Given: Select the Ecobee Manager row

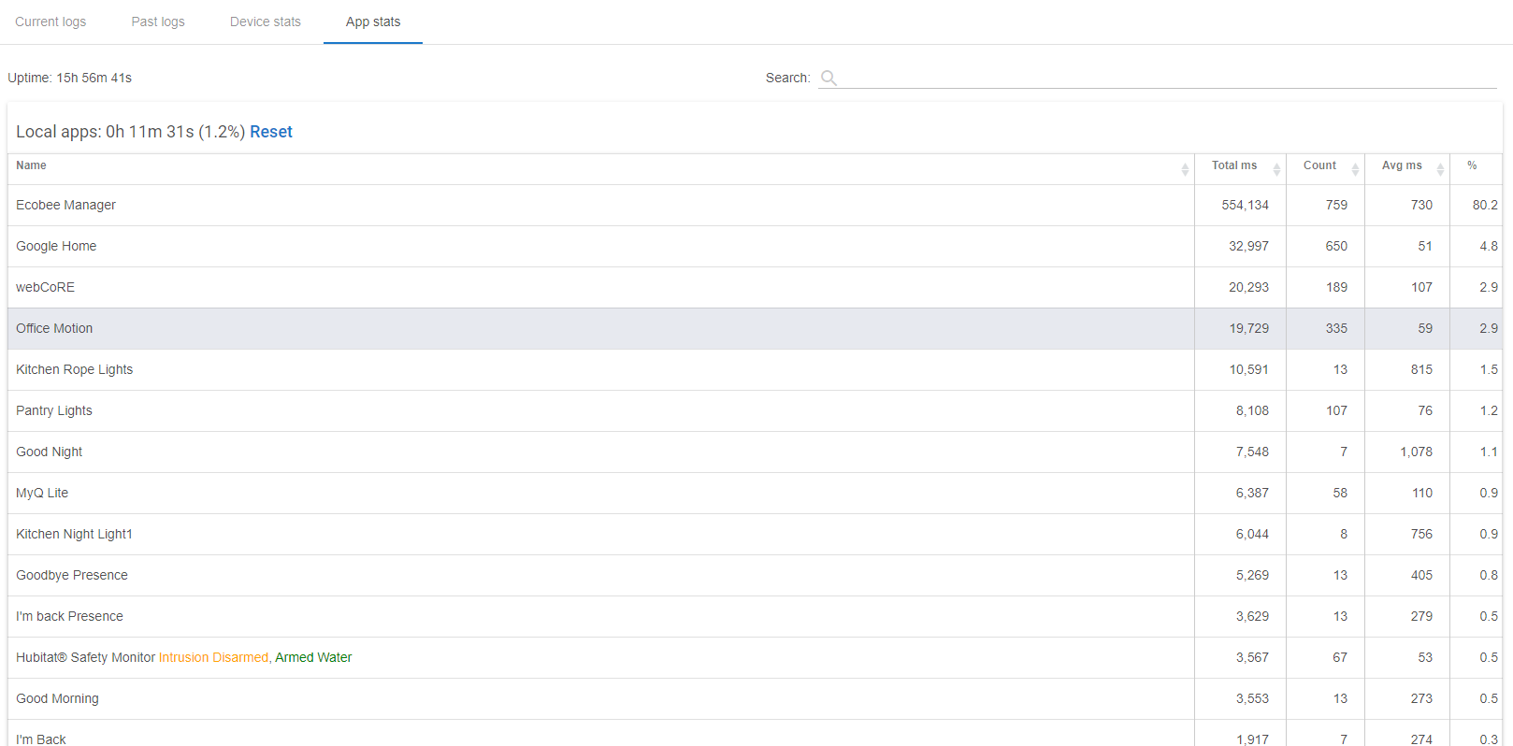Looking at the screenshot, I should pyautogui.click(x=756, y=205).
